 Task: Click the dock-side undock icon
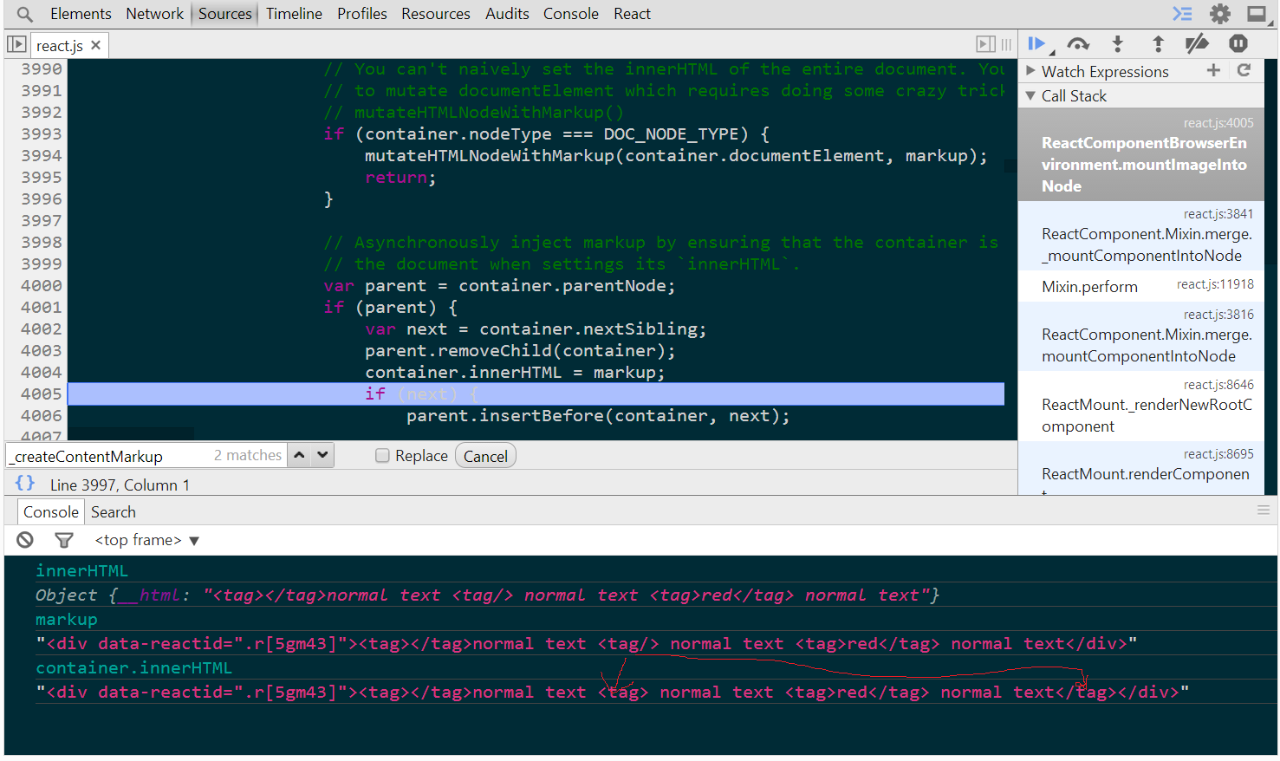pos(1257,14)
